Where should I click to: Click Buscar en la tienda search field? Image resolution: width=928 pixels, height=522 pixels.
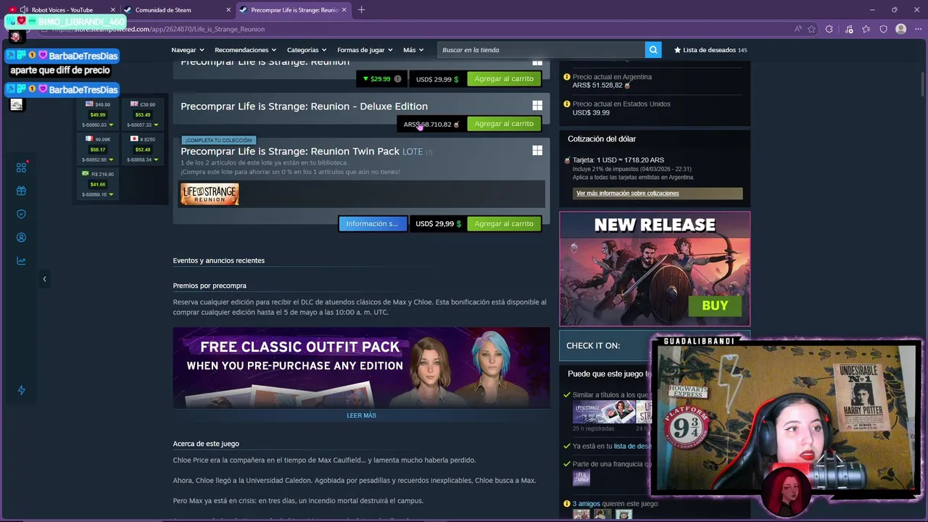[541, 50]
